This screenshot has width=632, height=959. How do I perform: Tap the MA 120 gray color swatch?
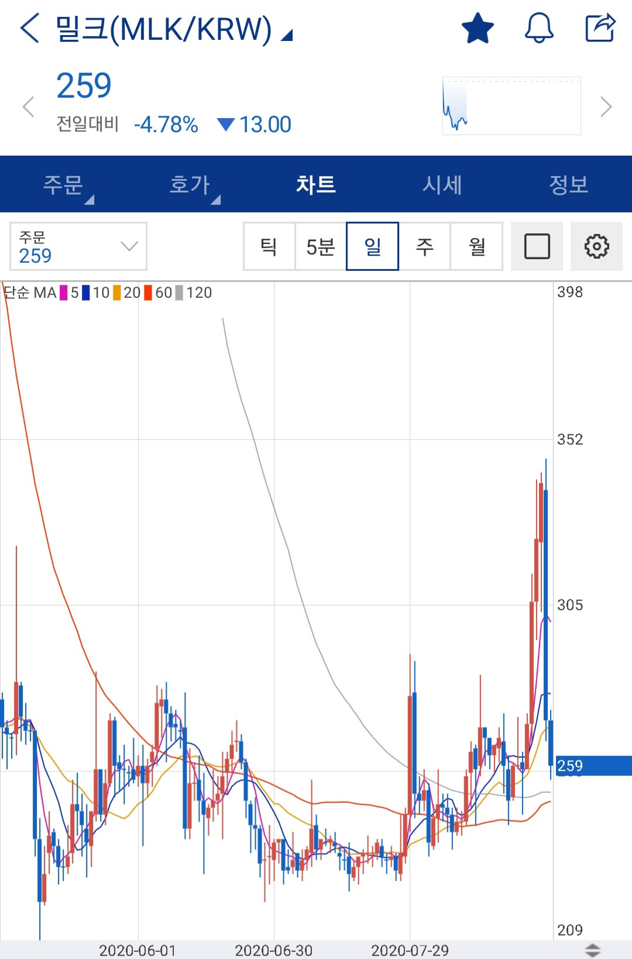(x=180, y=293)
